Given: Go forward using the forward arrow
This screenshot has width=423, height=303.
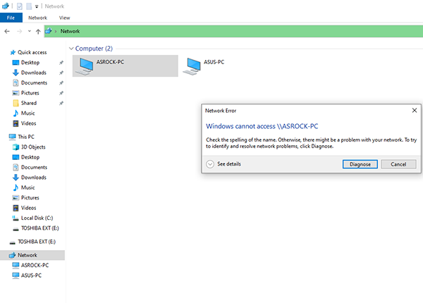Looking at the screenshot, I should tap(20, 31).
